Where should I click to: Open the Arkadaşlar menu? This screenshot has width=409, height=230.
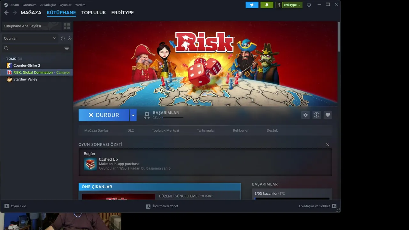click(x=48, y=5)
